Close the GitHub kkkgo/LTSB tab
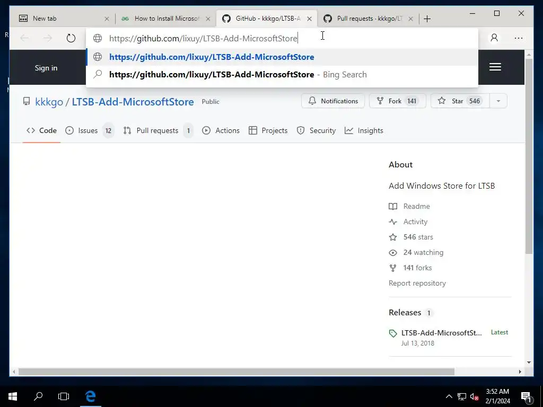The width and height of the screenshot is (543, 407). [x=309, y=19]
